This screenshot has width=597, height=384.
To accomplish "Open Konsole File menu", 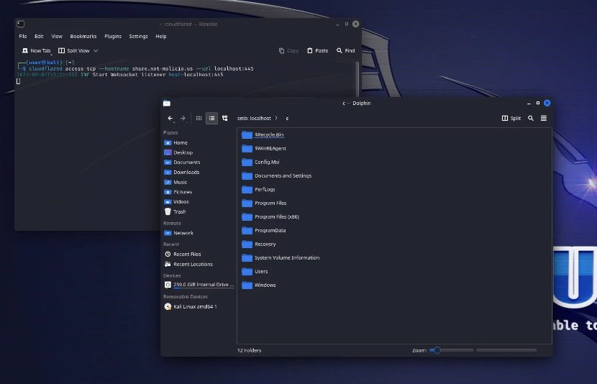I will pyautogui.click(x=23, y=37).
